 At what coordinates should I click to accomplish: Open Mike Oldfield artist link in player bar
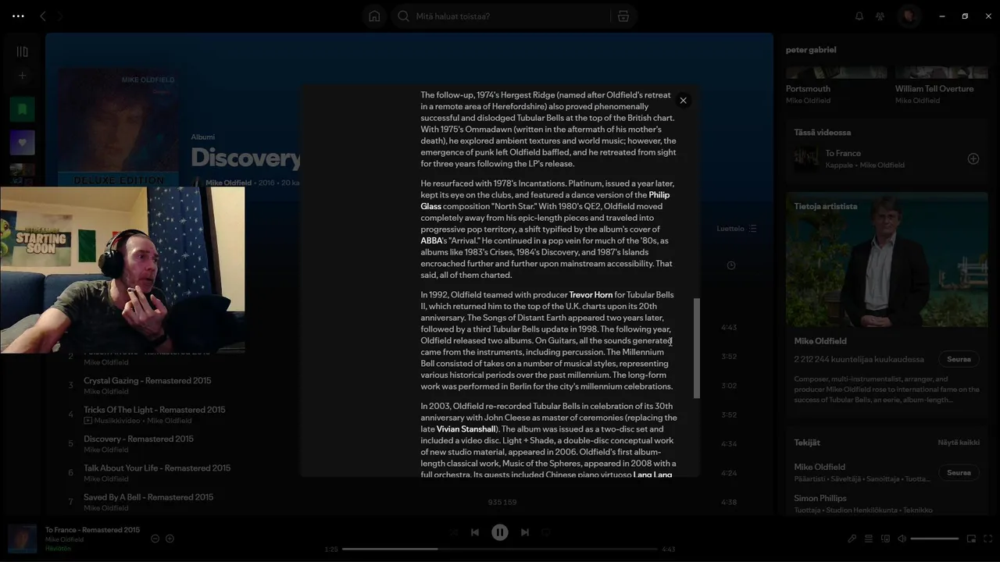click(x=64, y=539)
